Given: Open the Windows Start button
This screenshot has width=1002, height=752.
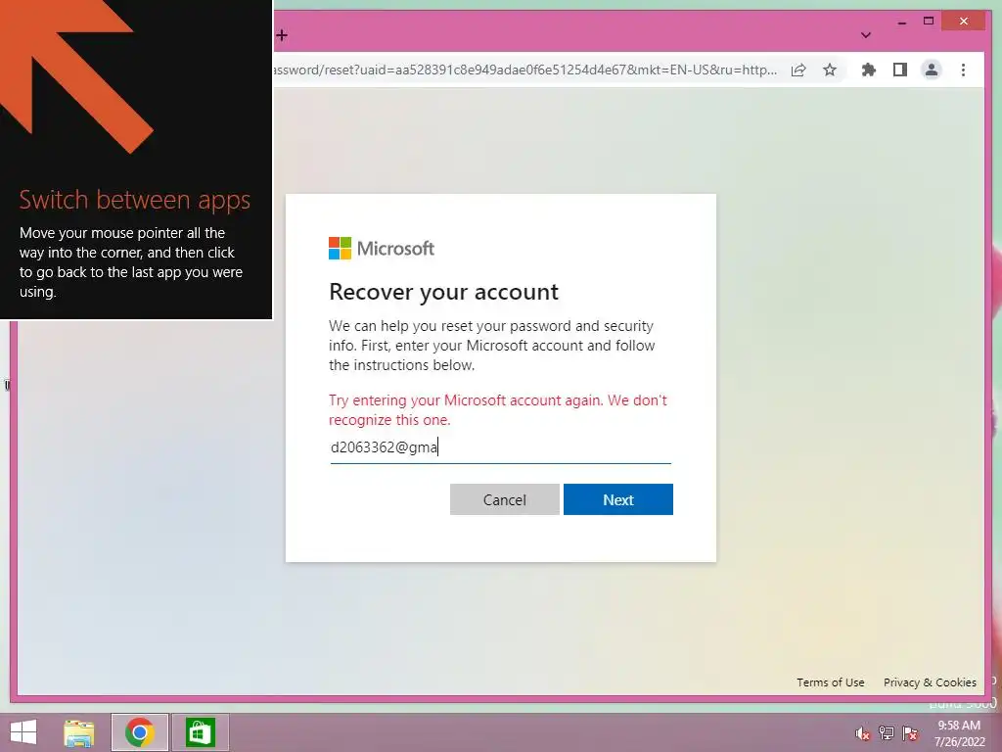Looking at the screenshot, I should [x=23, y=732].
